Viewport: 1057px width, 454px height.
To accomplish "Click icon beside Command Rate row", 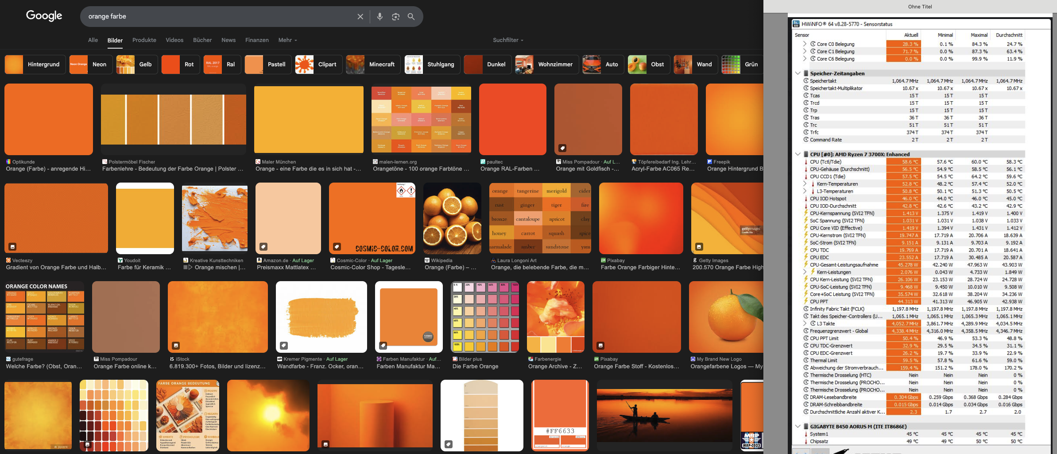I will pos(806,140).
